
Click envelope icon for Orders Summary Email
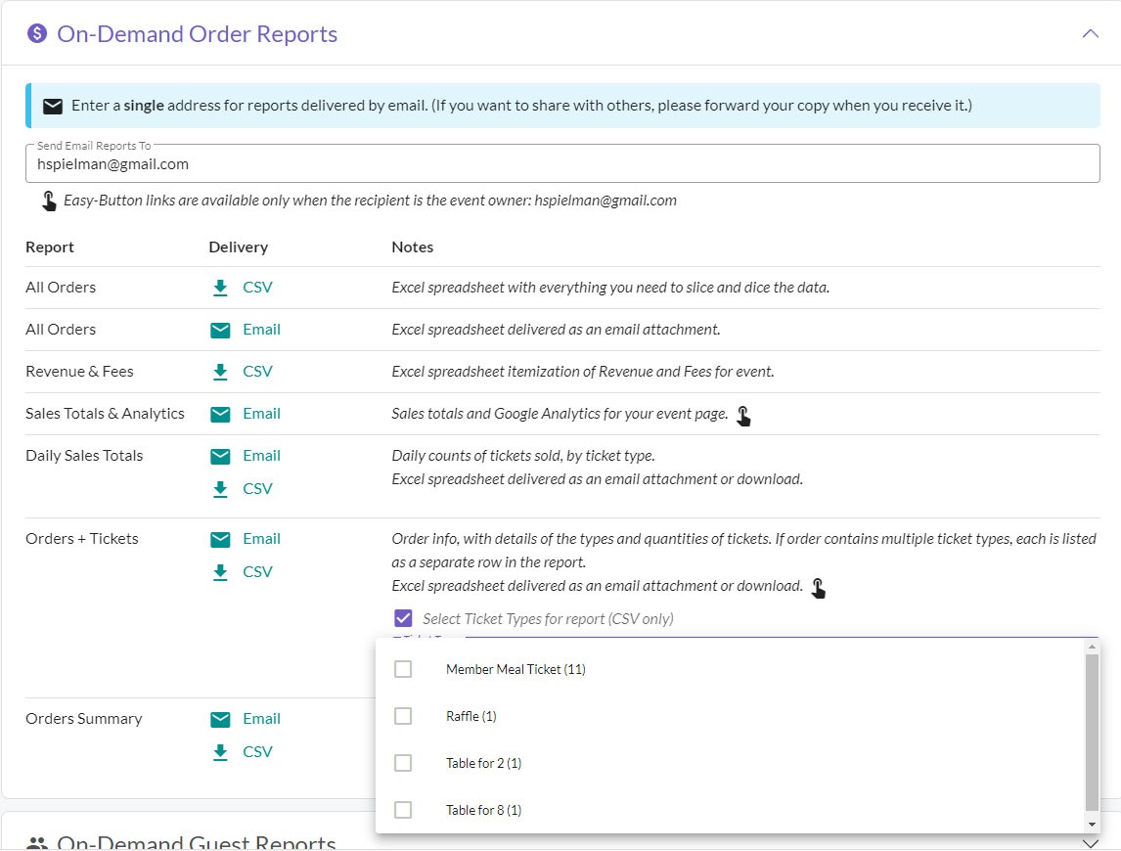pos(220,719)
